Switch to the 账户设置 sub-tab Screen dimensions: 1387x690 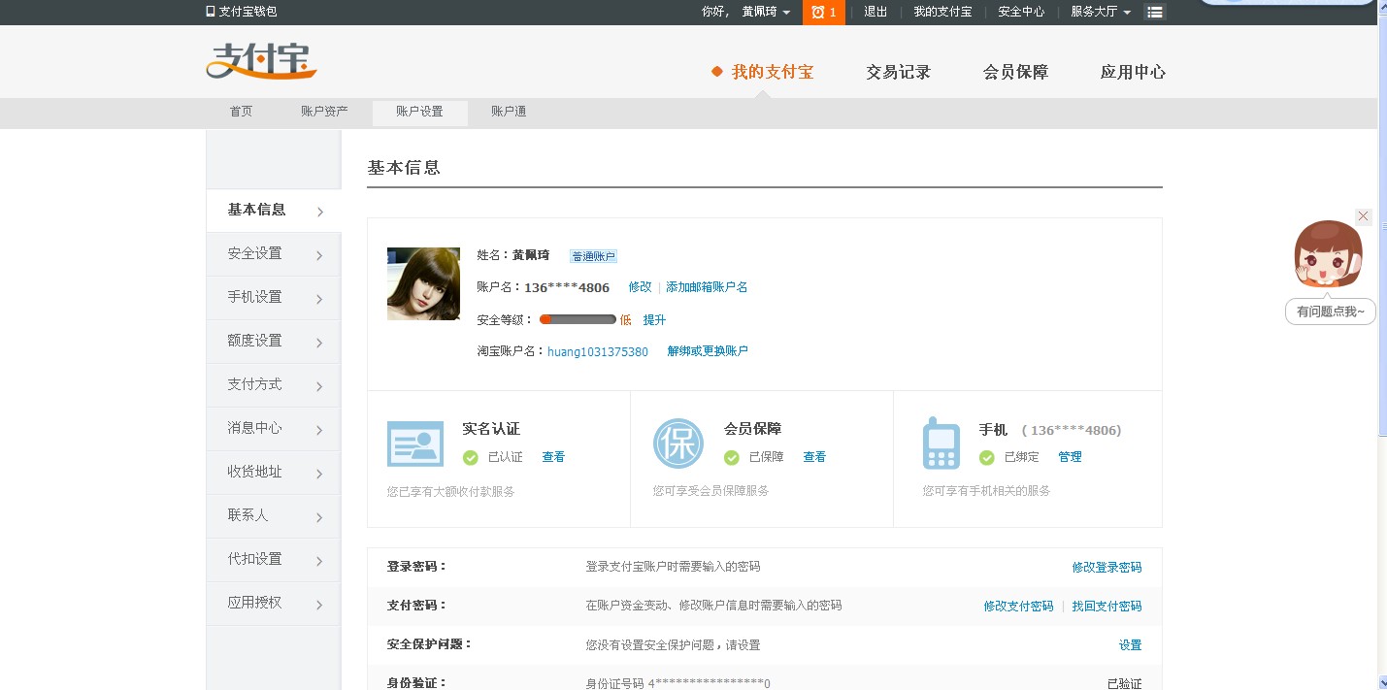click(419, 113)
